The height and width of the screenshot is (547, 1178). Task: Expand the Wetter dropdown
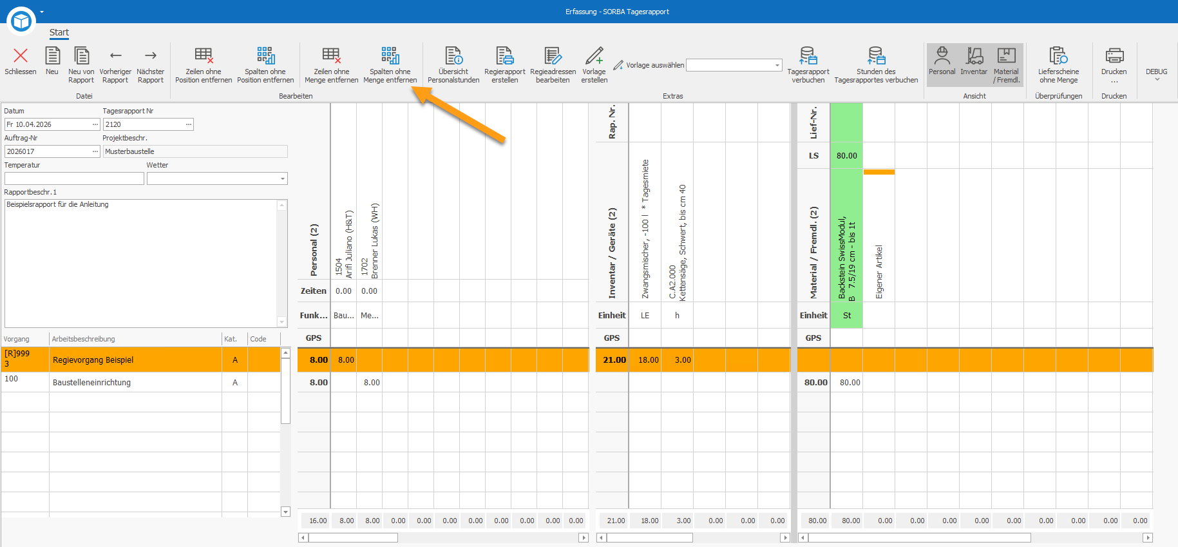pyautogui.click(x=282, y=178)
